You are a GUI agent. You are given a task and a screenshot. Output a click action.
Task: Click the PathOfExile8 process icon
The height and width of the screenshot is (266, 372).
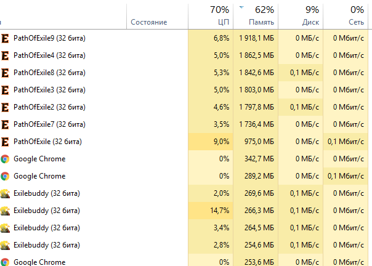pyautogui.click(x=5, y=73)
